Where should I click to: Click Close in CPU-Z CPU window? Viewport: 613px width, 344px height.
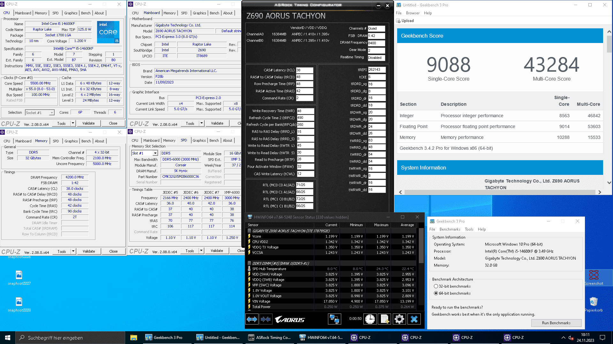tap(113, 123)
